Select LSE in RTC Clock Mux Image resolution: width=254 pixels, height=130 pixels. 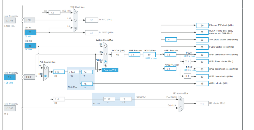[75, 20]
